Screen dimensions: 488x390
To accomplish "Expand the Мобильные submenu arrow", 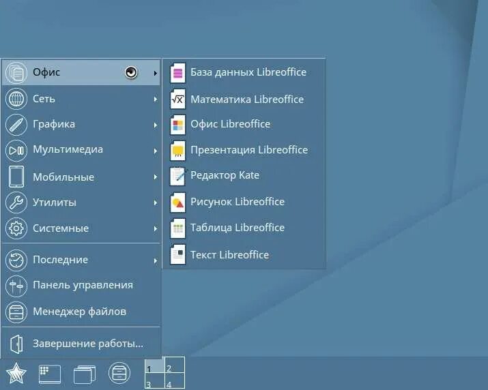I will pos(155,177).
